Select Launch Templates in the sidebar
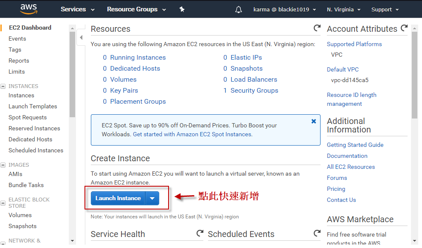Screen dimensions: 422x248 [x=33, y=107]
